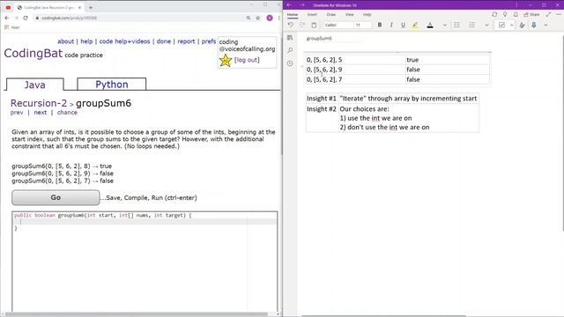Toggle the bulleted list
Image resolution: width=564 pixels, height=317 pixels.
click(x=456, y=25)
